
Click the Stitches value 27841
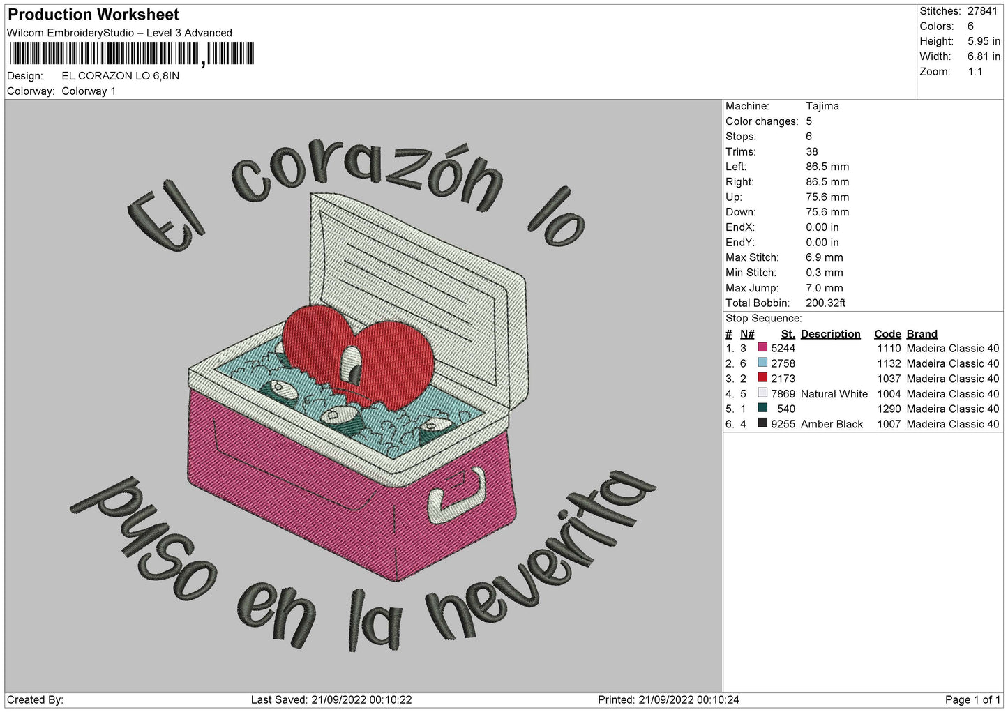pyautogui.click(x=984, y=11)
